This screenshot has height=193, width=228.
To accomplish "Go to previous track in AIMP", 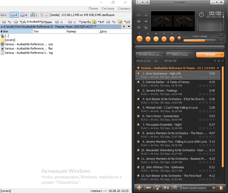I will point(164,39).
